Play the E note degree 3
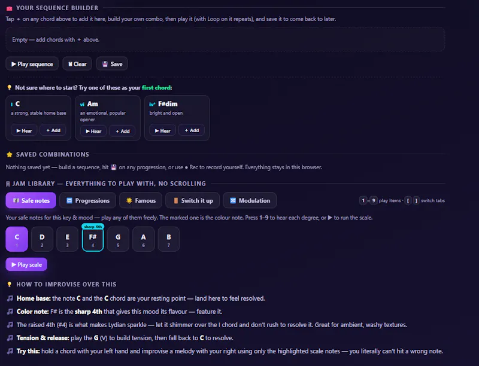This screenshot has width=479, height=366. (x=68, y=239)
